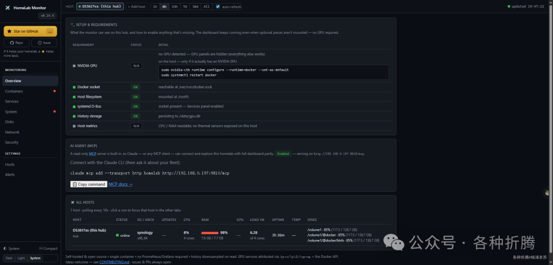The height and width of the screenshot is (265, 553).
Task: Click the green online status dot
Action: [x=117, y=235]
